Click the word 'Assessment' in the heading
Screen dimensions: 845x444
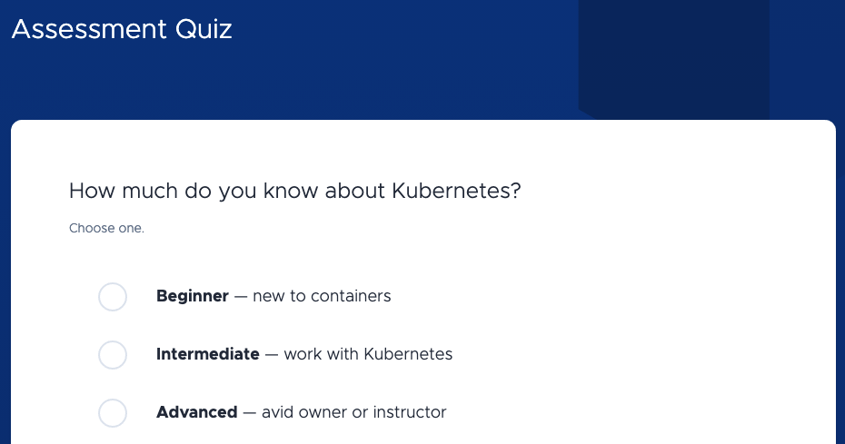[88, 29]
